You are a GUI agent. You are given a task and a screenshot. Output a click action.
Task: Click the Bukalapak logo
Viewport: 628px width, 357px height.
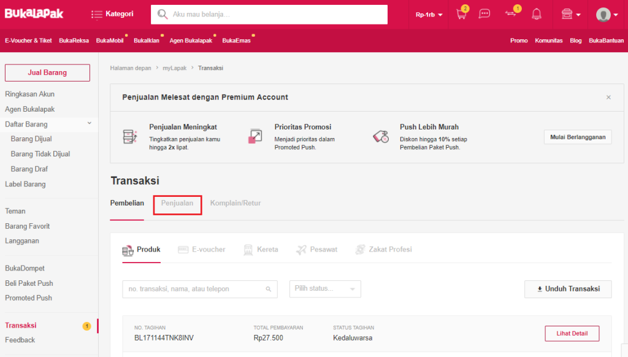(34, 13)
